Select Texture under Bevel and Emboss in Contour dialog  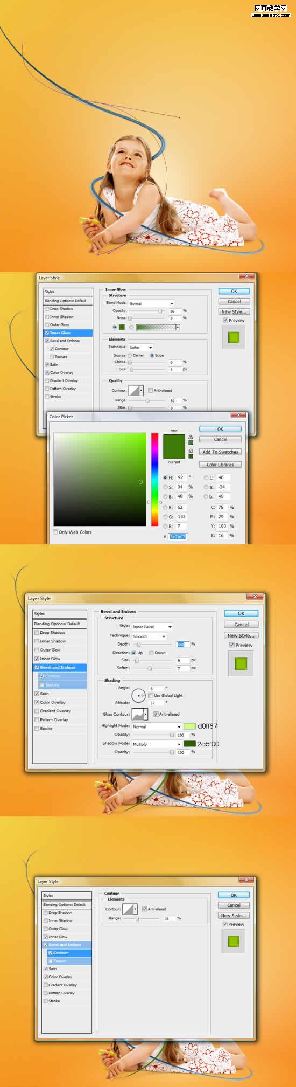60,960
